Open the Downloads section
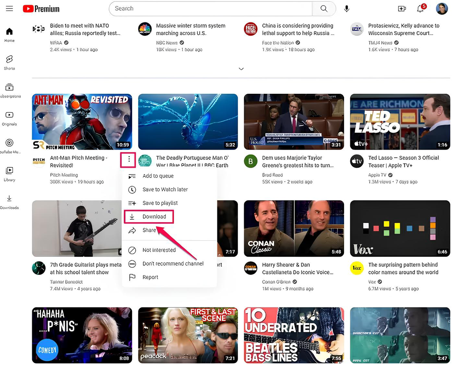This screenshot has width=454, height=366. pos(9,201)
